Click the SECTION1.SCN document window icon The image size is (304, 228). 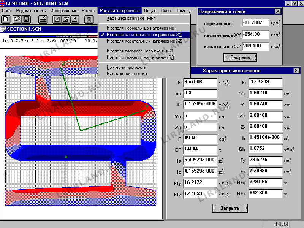tap(3, 29)
